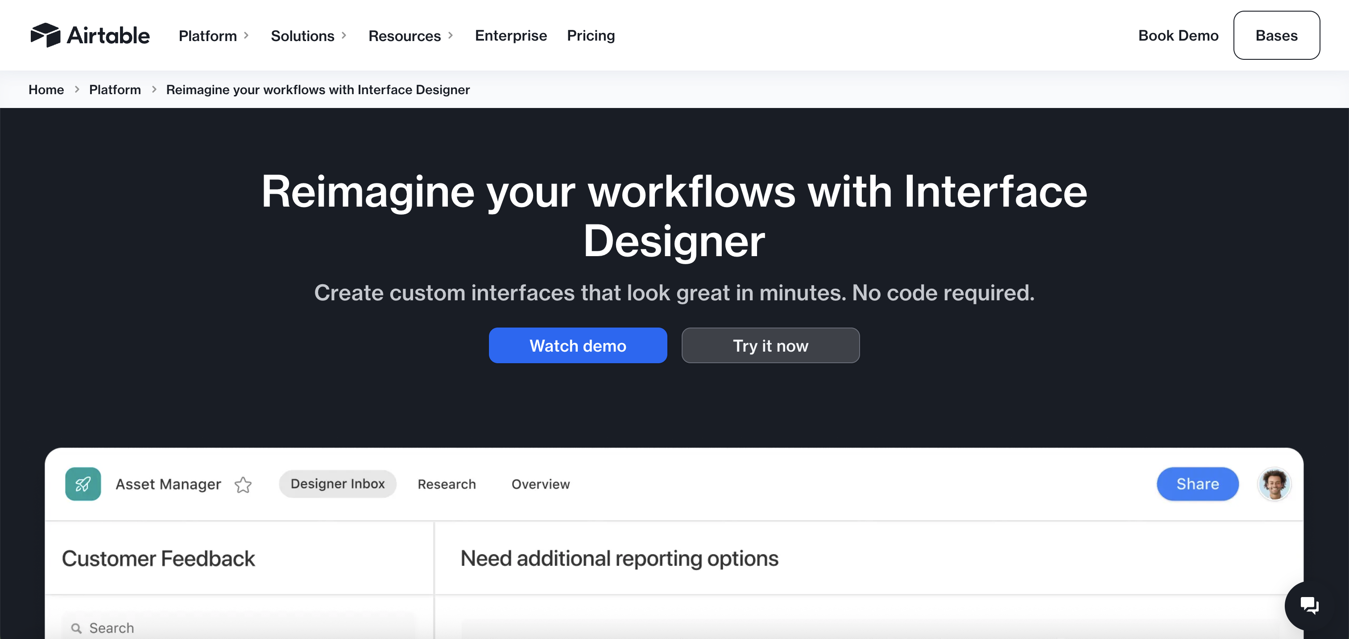Click the Bases button

tap(1276, 35)
